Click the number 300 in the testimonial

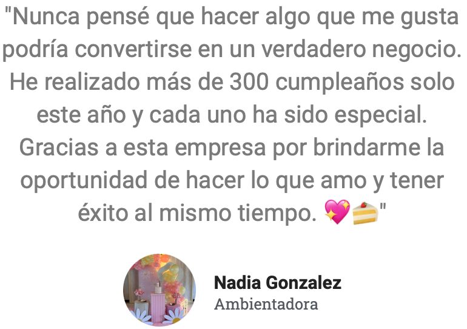pos(249,82)
